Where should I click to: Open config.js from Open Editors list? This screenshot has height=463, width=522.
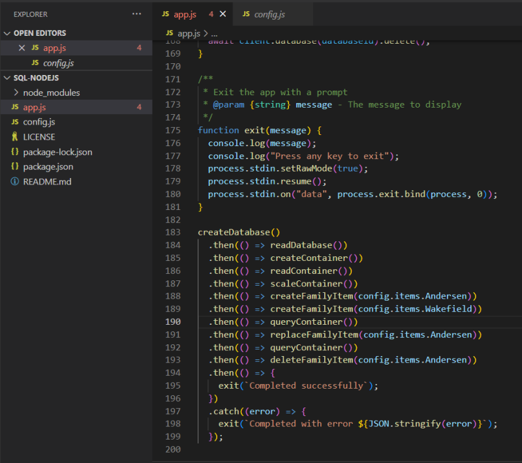pyautogui.click(x=58, y=63)
